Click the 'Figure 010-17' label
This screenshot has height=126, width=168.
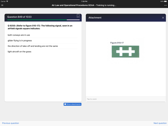[117, 43]
